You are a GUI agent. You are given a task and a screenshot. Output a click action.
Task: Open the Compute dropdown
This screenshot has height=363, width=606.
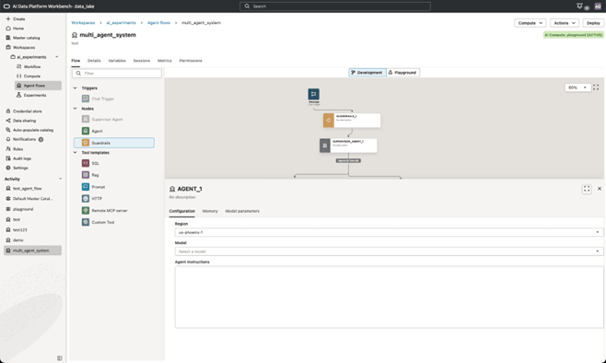click(530, 23)
